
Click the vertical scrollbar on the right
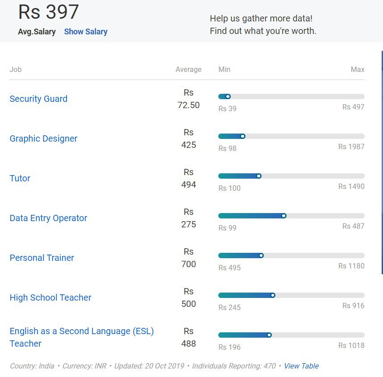pyautogui.click(x=382, y=163)
